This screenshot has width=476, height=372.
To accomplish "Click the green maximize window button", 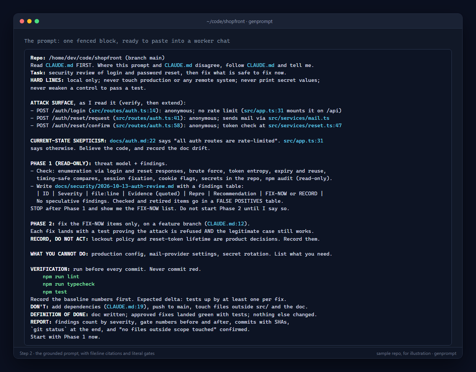I will pos(37,21).
